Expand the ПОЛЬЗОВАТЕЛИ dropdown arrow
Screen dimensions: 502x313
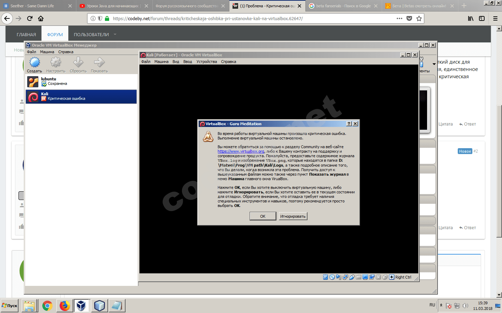pos(115,34)
